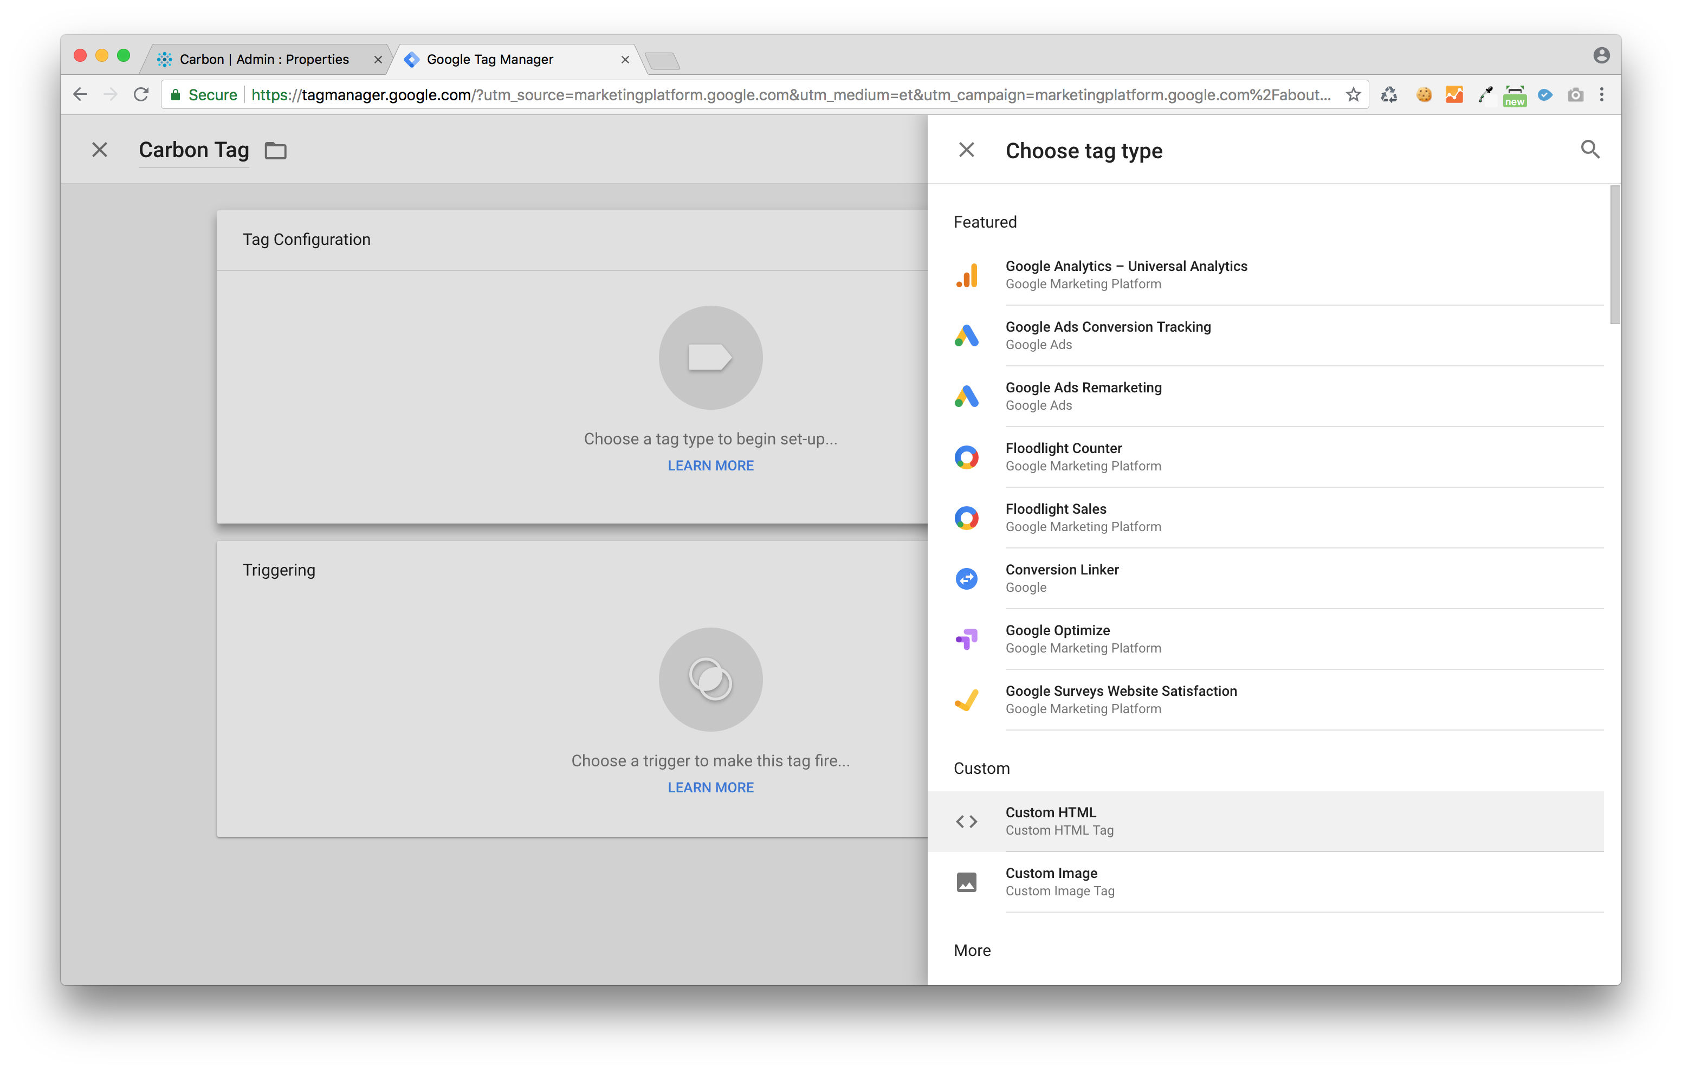Close the Choose tag type panel
The height and width of the screenshot is (1072, 1682).
[x=967, y=150]
